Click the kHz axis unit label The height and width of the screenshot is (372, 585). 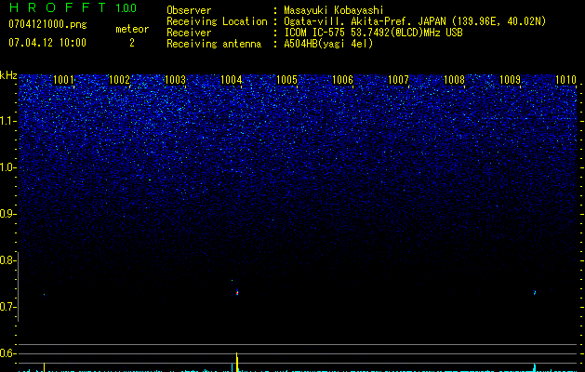[x=8, y=75]
